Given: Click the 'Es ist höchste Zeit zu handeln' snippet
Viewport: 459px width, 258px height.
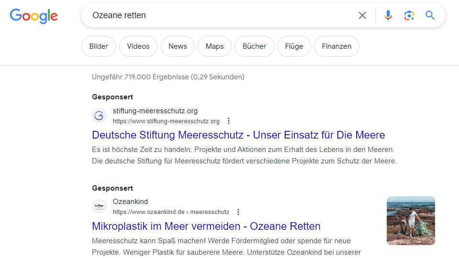Looking at the screenshot, I should (x=244, y=155).
